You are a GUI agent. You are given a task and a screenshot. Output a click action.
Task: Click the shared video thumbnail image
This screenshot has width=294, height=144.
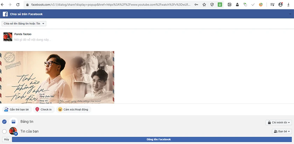57,77
